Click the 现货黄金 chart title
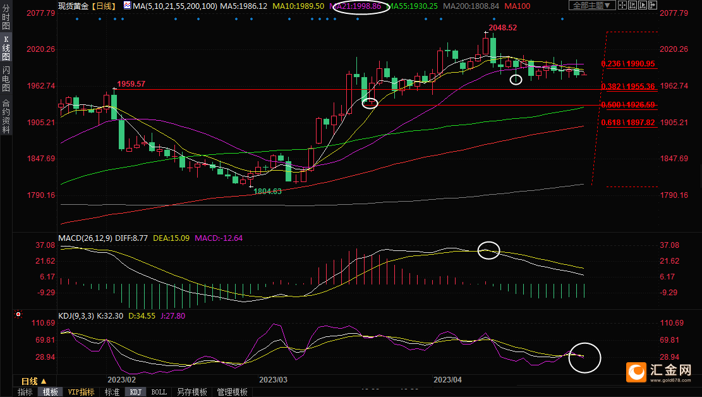 [x=73, y=6]
